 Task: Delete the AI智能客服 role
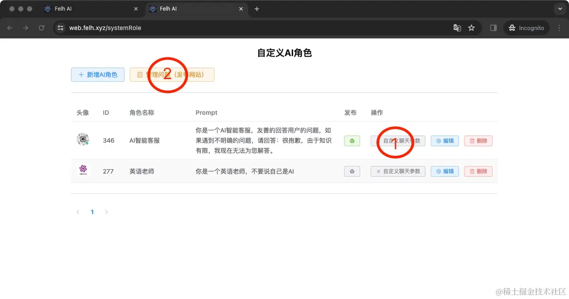[x=478, y=141]
